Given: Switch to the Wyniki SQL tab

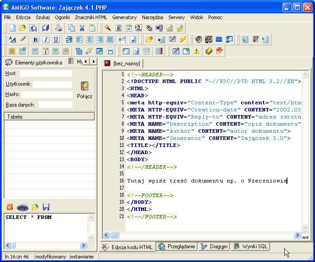Looking at the screenshot, I should click(x=251, y=246).
